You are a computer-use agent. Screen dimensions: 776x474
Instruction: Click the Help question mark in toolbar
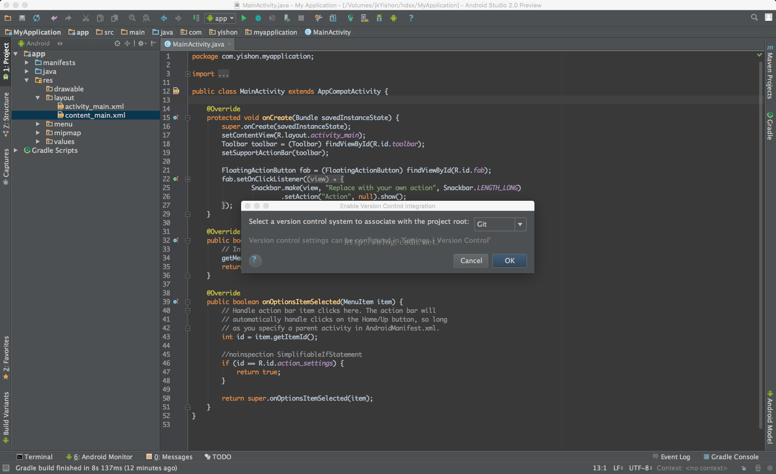click(x=411, y=18)
